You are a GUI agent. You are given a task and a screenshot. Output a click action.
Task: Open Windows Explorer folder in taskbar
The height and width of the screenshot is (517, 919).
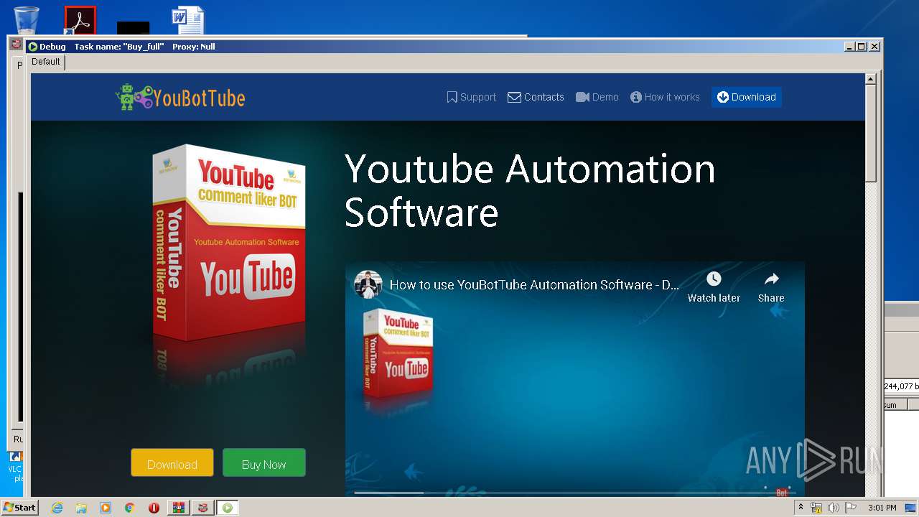point(81,508)
